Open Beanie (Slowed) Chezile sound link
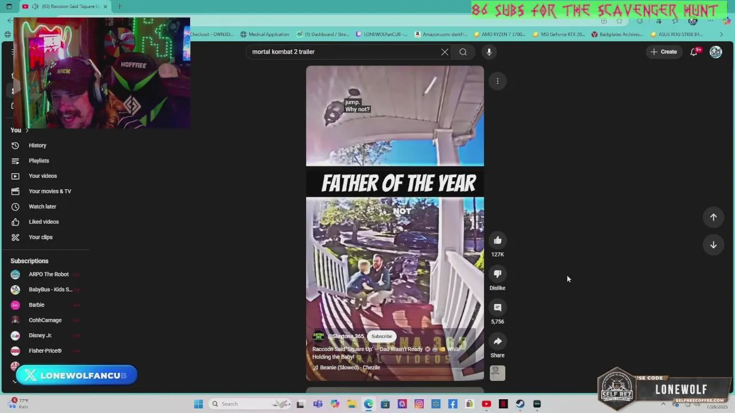This screenshot has height=413, width=735. 347,368
